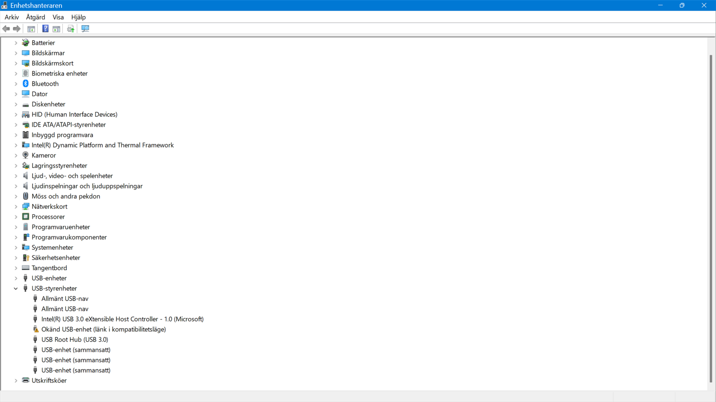
Task: Expand the Nätverkskort category
Action: (16, 206)
